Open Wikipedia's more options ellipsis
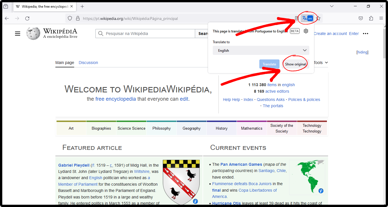This screenshot has width=388, height=207. [366, 34]
